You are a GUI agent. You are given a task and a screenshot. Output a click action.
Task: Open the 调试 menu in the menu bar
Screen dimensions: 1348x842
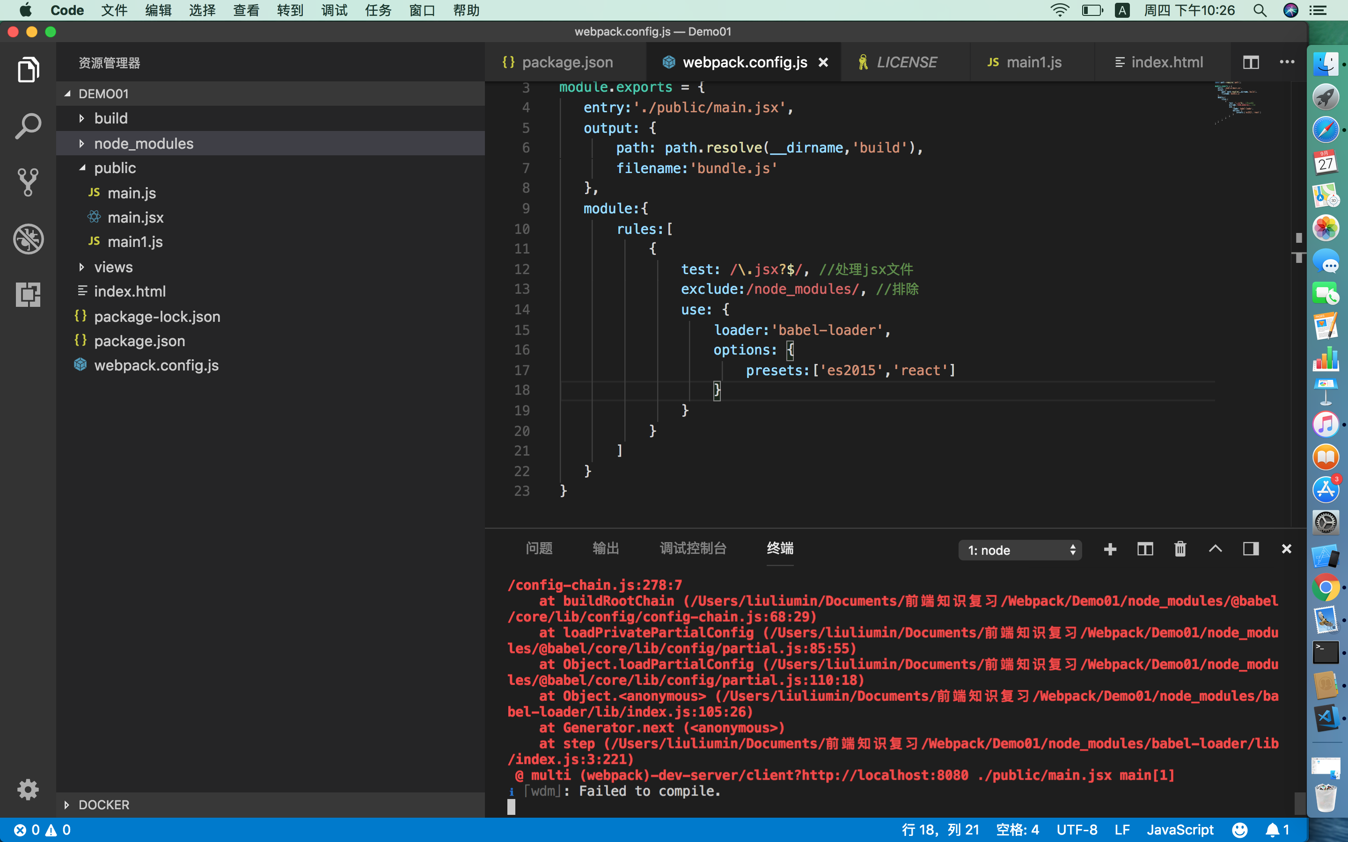[x=334, y=10]
